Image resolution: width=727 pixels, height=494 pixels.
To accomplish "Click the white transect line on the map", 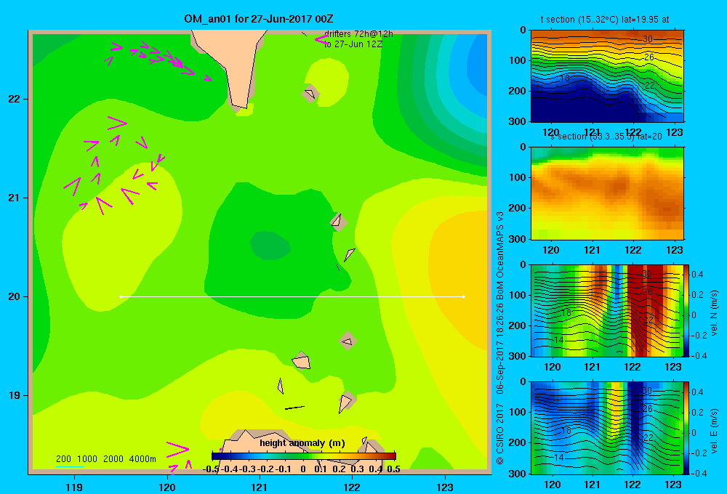I will coord(292,296).
